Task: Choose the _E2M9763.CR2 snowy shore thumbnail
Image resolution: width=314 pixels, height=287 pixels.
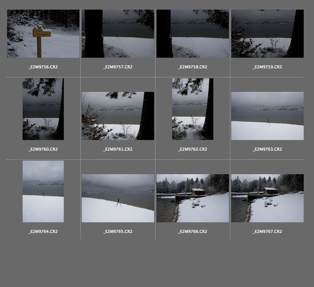Action: (267, 116)
